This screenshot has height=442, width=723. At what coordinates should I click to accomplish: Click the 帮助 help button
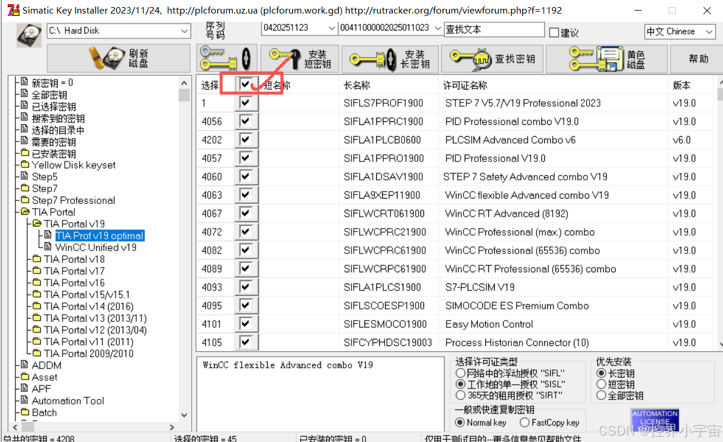(x=699, y=58)
